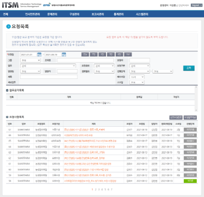Expand the 업무 dropdown
This screenshot has height=197, width=204.
pos(48,66)
